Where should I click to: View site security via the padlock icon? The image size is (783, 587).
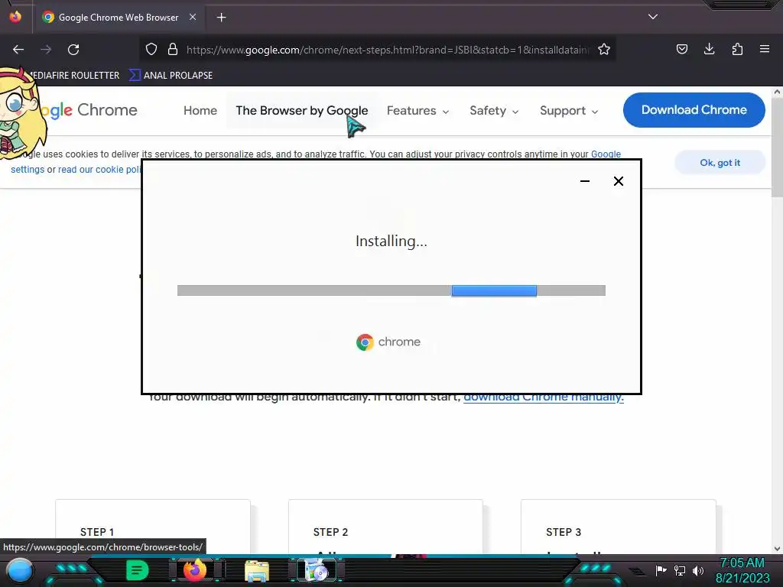pos(173,49)
